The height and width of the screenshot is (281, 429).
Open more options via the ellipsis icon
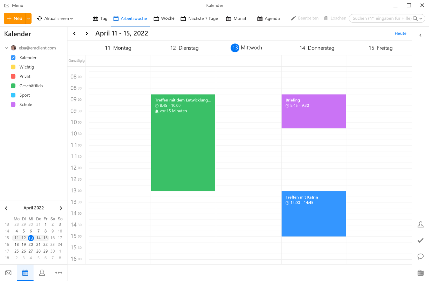point(59,272)
